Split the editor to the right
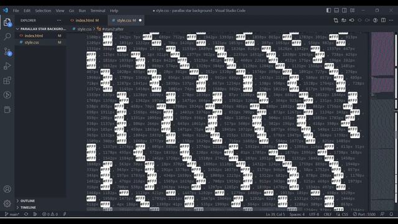Viewport: 398px width, 224px height. pos(383,21)
